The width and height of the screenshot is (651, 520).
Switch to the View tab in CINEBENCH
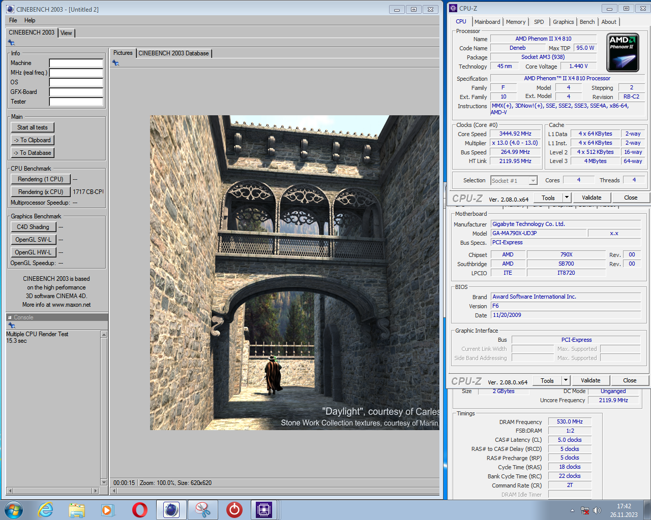coord(66,33)
